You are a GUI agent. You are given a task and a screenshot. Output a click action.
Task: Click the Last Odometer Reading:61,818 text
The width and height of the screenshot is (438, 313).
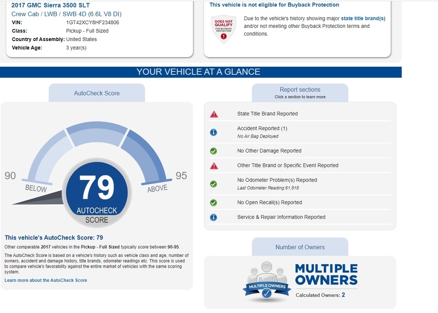268,188
